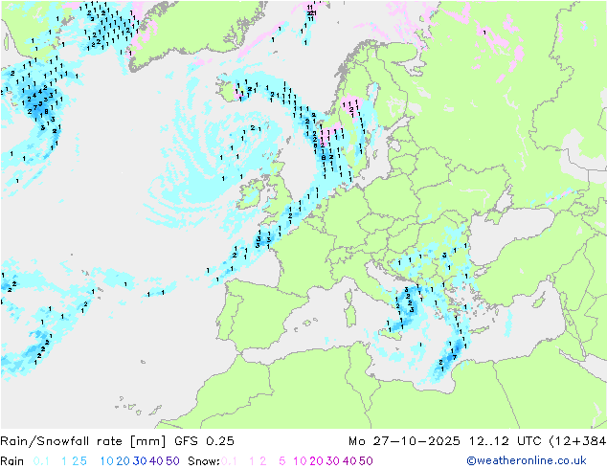The image size is (607, 469).
Task: Click the weatheronline.co.uk copyright link
Action: pyautogui.click(x=527, y=460)
